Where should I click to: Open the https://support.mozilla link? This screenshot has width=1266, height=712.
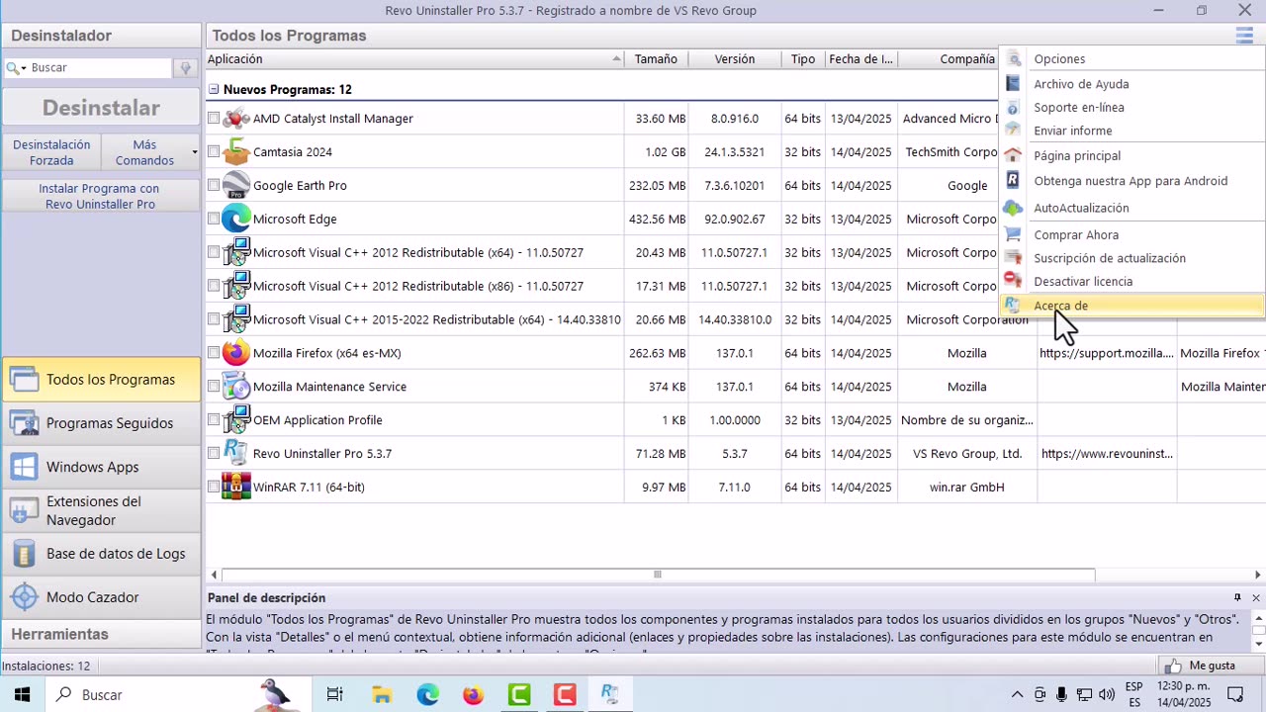point(1106,353)
